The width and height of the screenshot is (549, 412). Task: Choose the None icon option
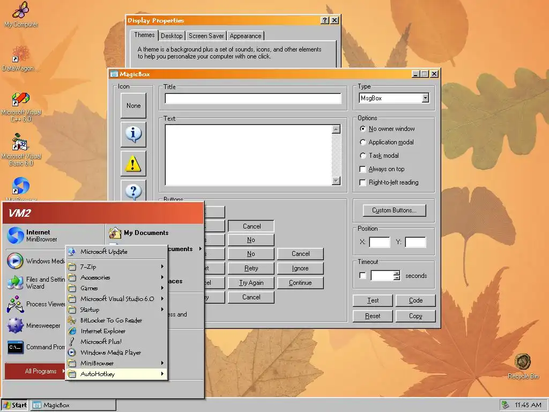[x=133, y=106]
